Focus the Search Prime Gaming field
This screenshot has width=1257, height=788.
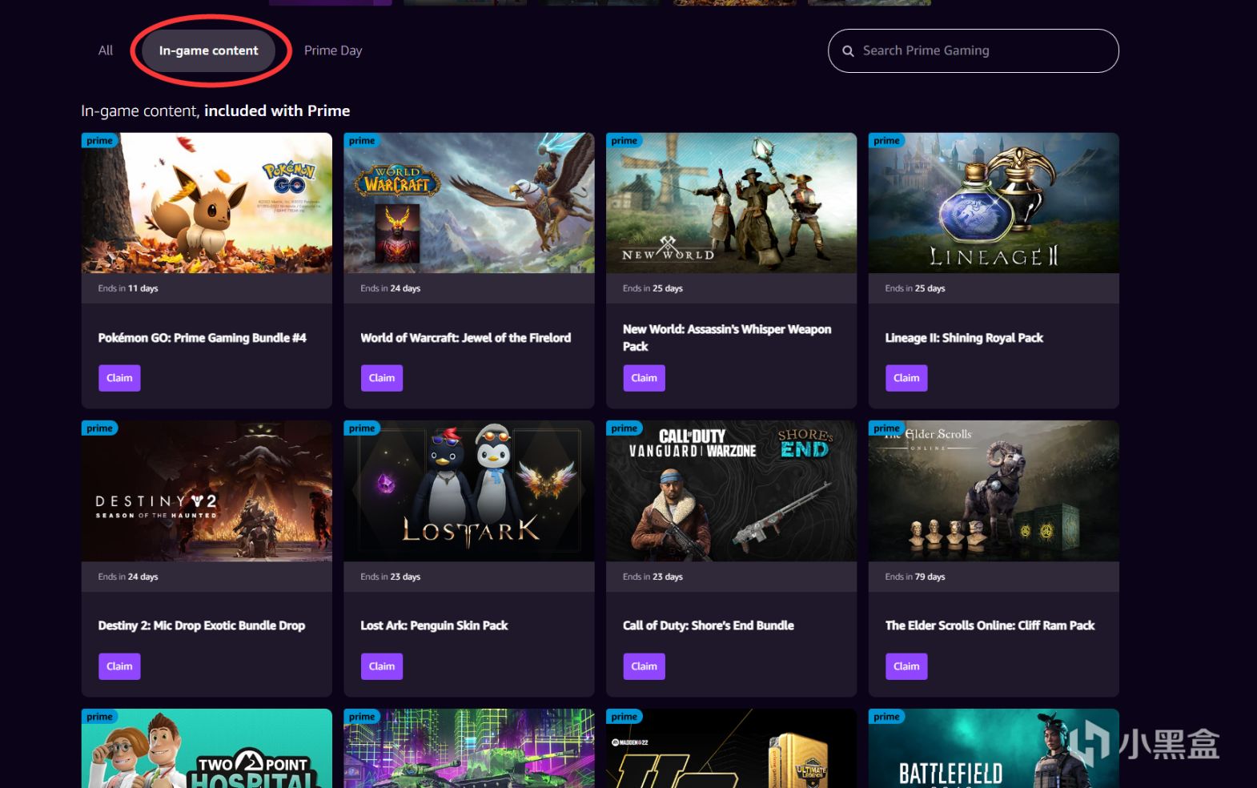(973, 50)
